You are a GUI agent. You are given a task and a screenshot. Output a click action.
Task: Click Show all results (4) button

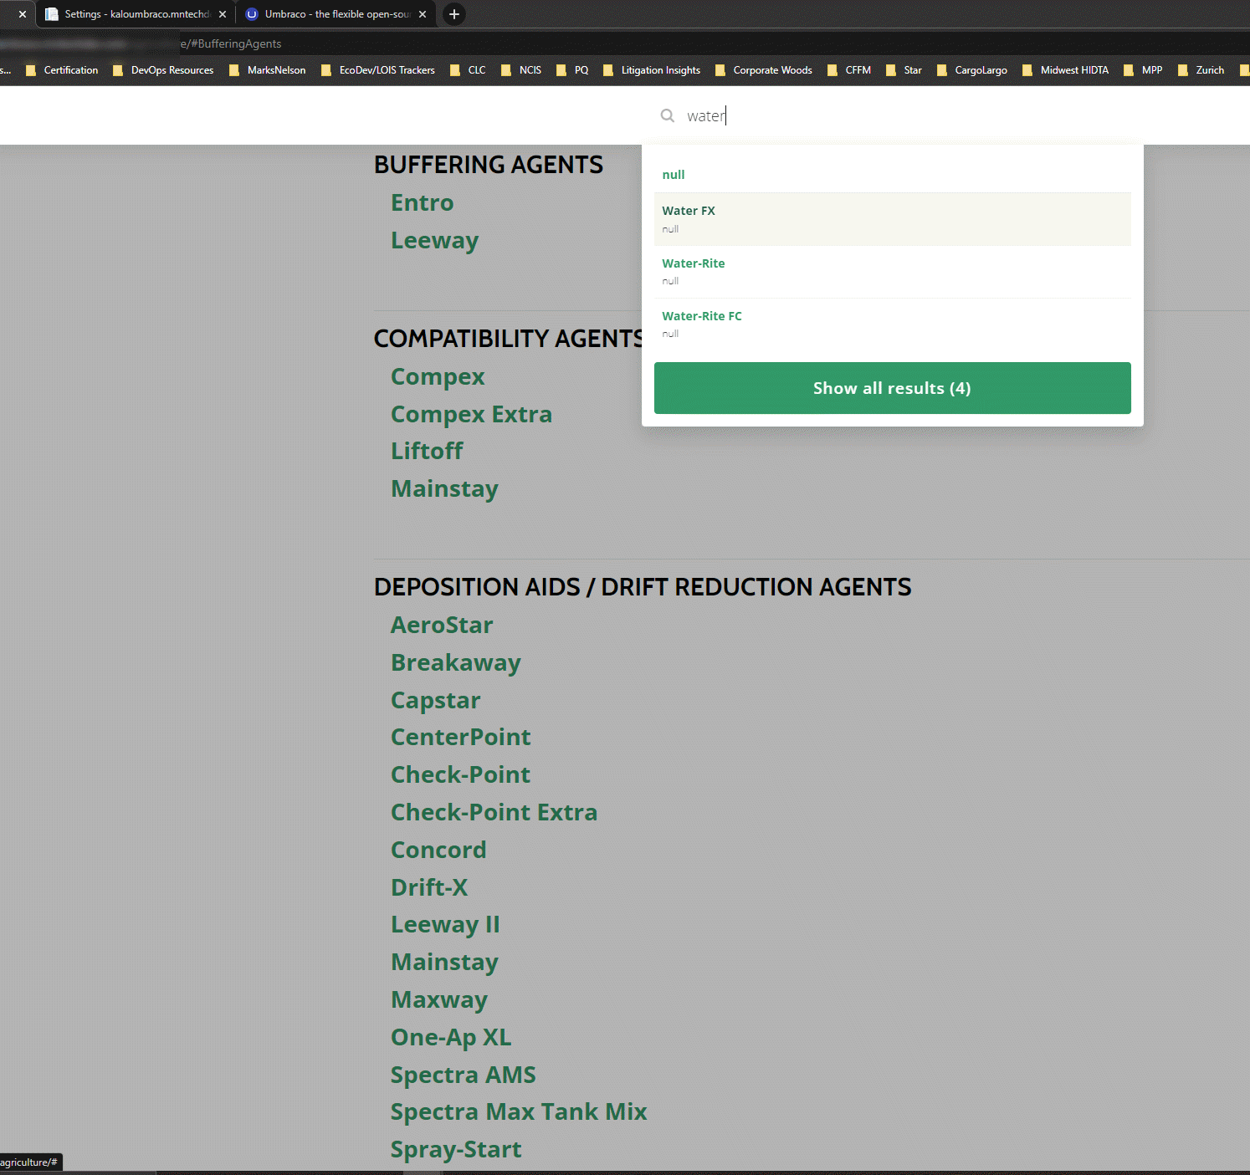892,388
